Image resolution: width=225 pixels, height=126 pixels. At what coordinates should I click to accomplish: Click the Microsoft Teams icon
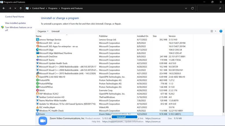(x=37, y=60)
